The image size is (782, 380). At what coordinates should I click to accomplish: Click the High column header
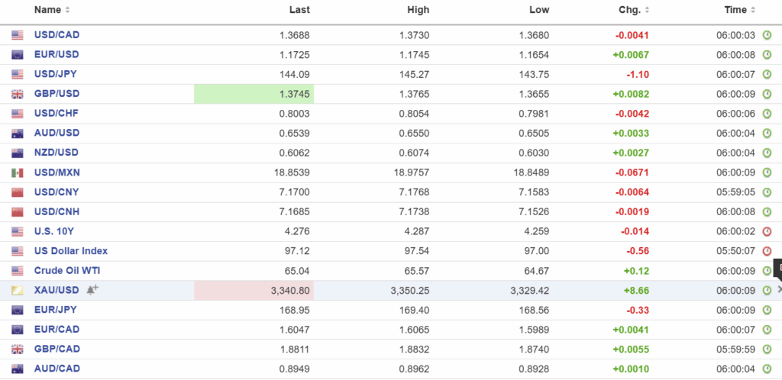[418, 10]
